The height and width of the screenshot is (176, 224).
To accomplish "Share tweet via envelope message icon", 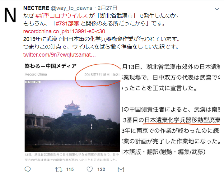I will pyautogui.click(x=121, y=169).
